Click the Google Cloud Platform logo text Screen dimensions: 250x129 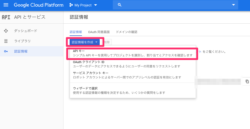[x=39, y=5]
